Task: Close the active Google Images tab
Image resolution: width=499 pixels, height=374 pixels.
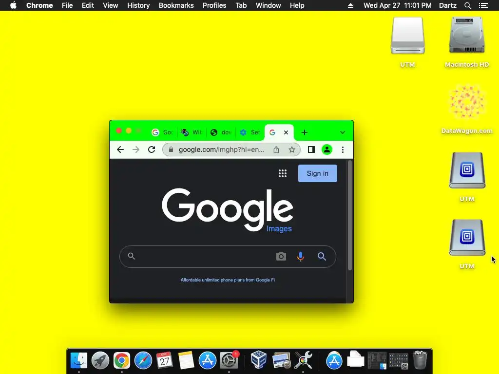Action: 286,132
